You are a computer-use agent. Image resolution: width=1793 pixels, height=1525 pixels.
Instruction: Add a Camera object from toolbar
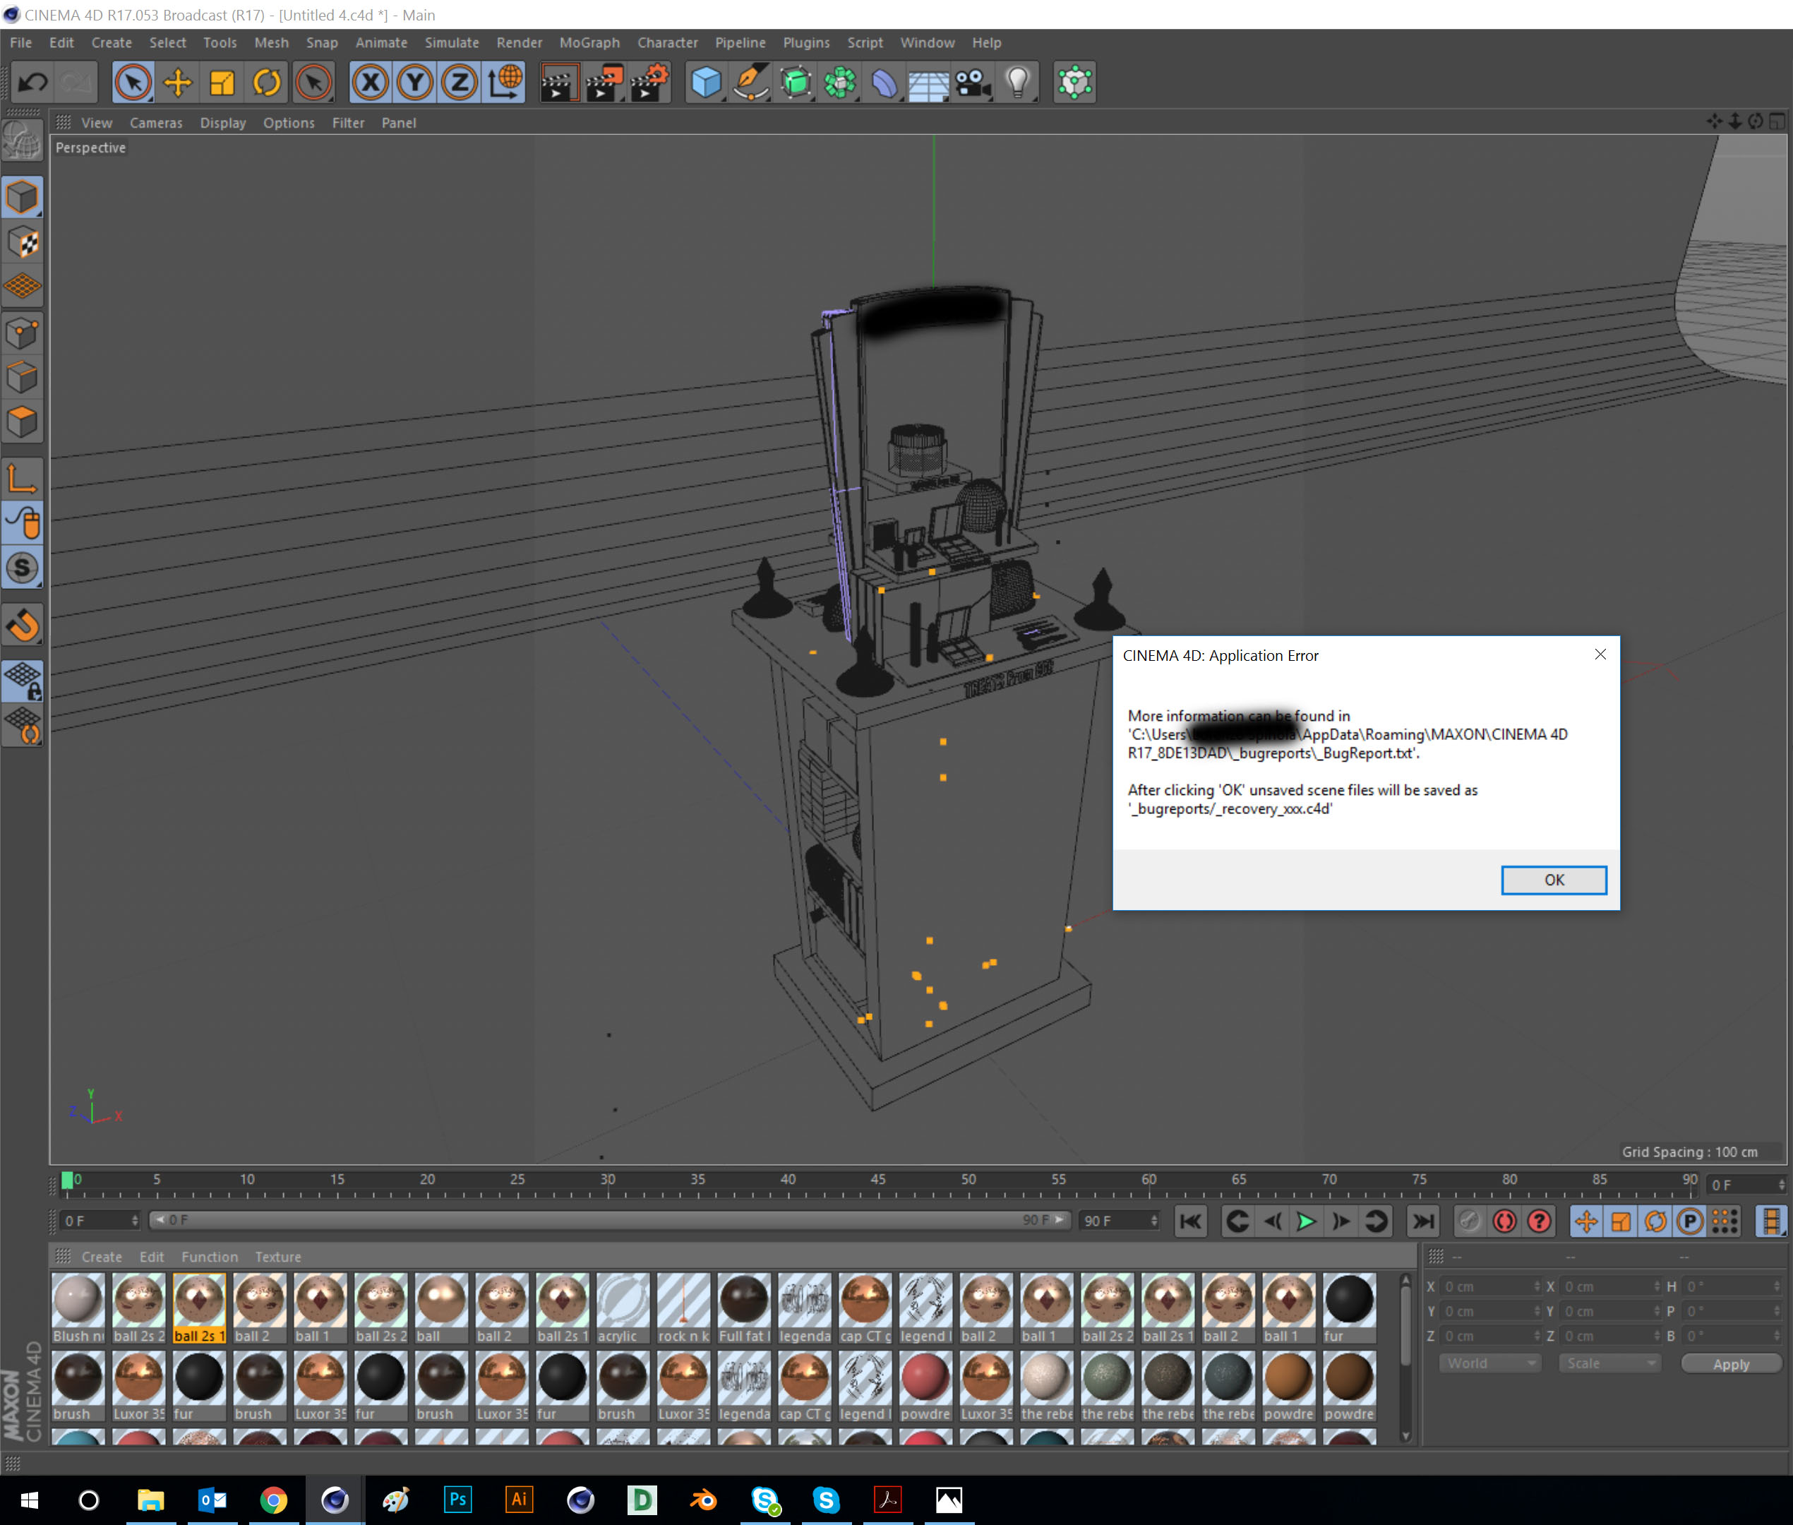(x=973, y=83)
